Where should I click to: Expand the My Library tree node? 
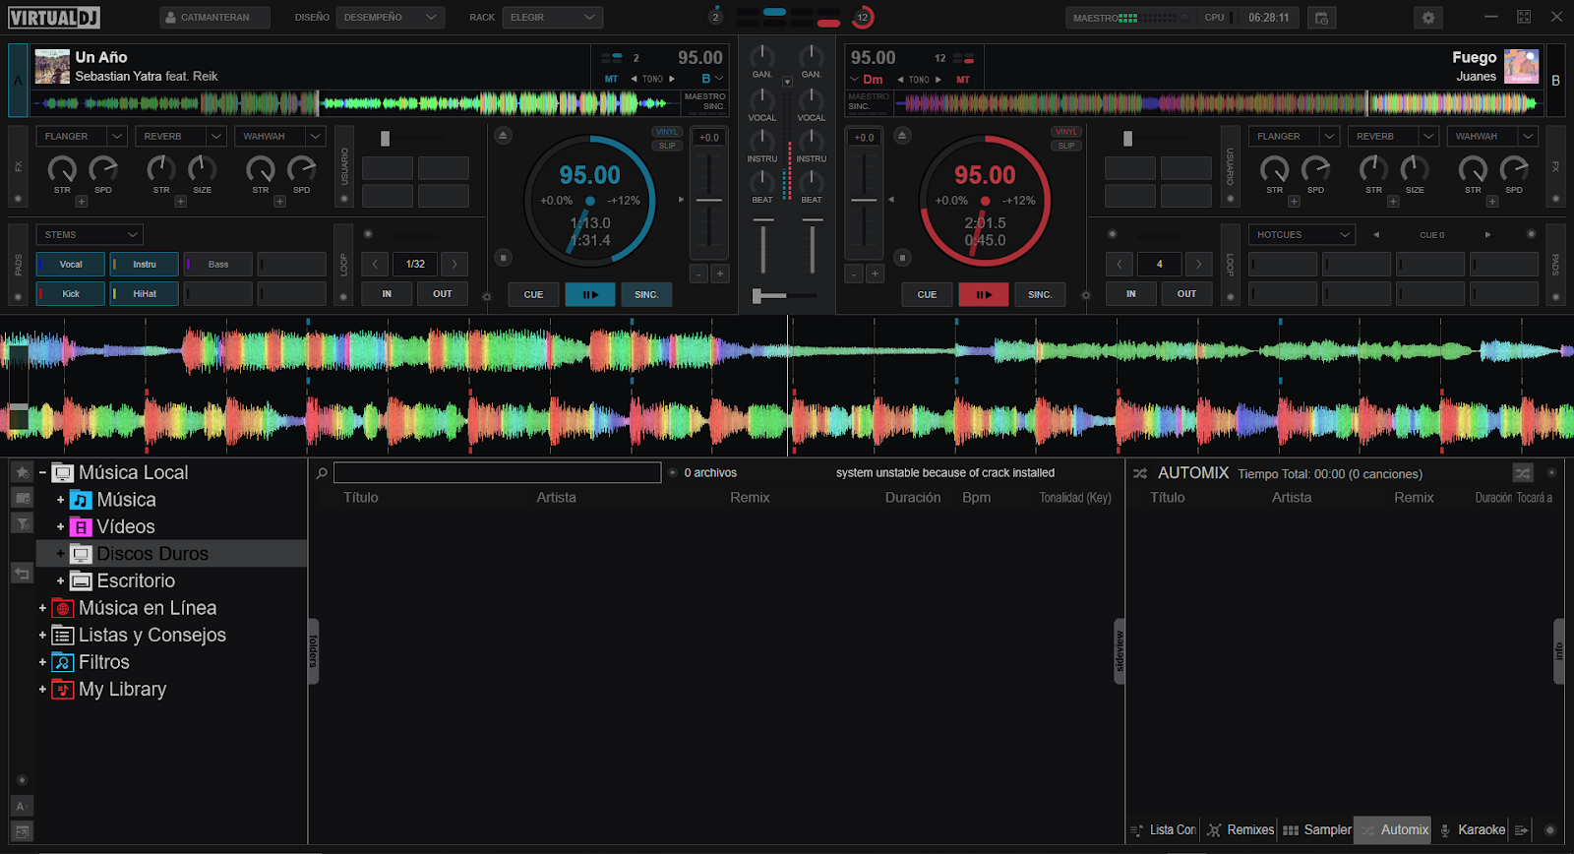tap(42, 690)
